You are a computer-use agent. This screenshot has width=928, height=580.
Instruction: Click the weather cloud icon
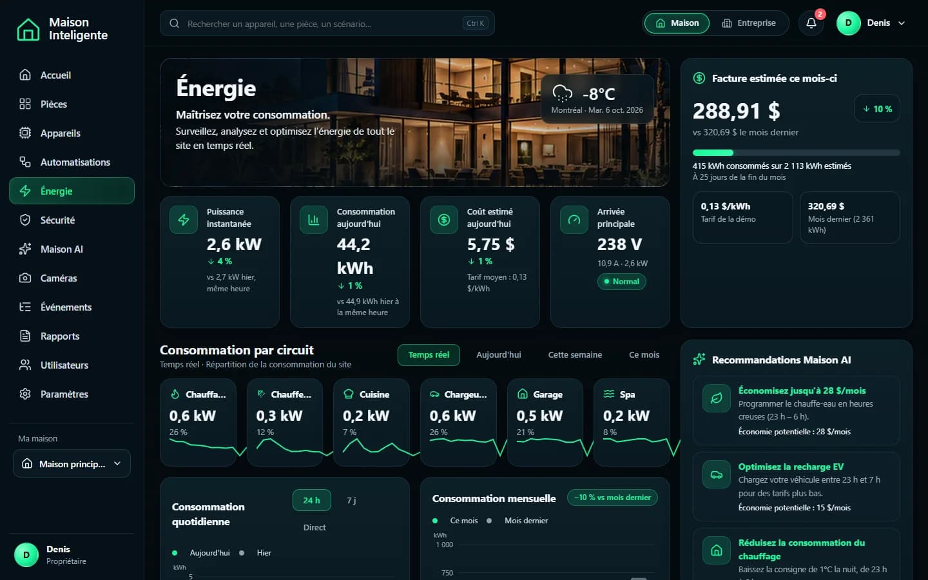(x=562, y=93)
